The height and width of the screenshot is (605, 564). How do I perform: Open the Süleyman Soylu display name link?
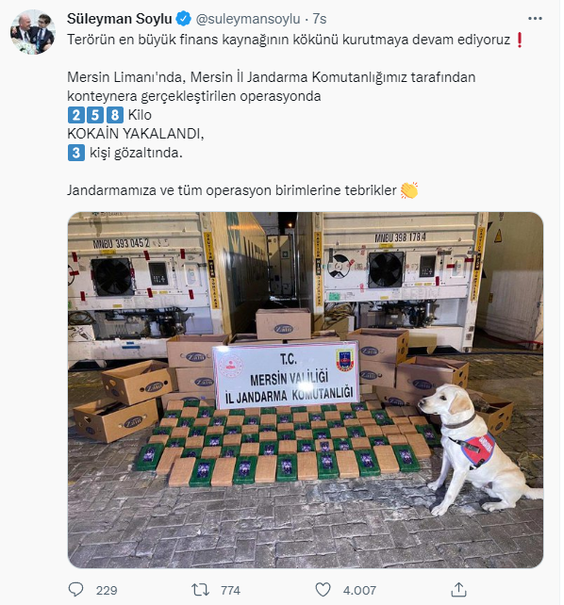[x=119, y=19]
